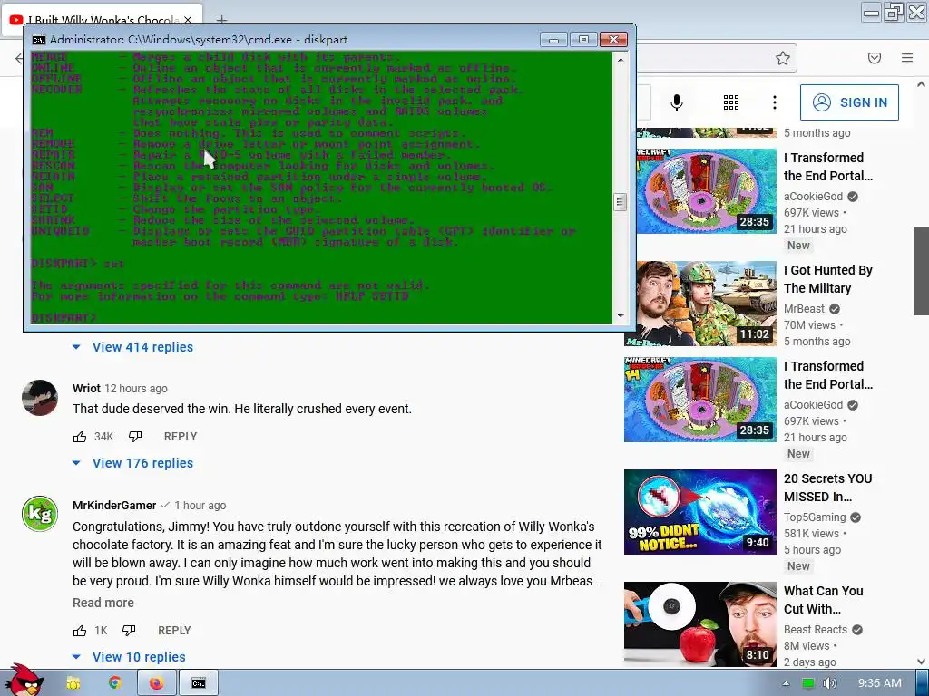This screenshot has width=929, height=696.
Task: Open the MrKinderGamer username link
Action: 114,506
